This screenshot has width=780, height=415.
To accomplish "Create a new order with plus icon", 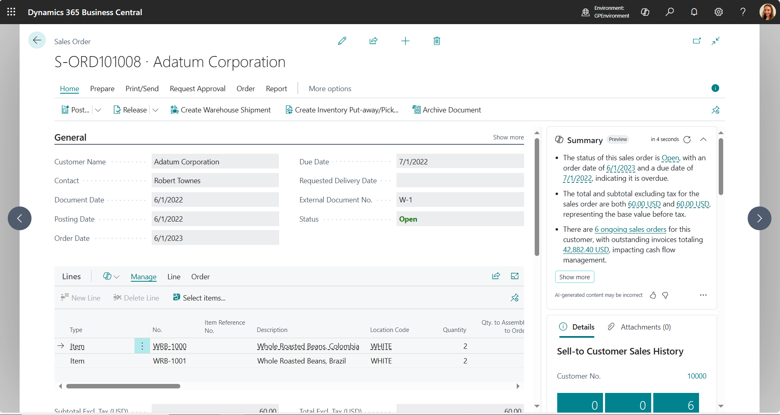I will (x=405, y=41).
